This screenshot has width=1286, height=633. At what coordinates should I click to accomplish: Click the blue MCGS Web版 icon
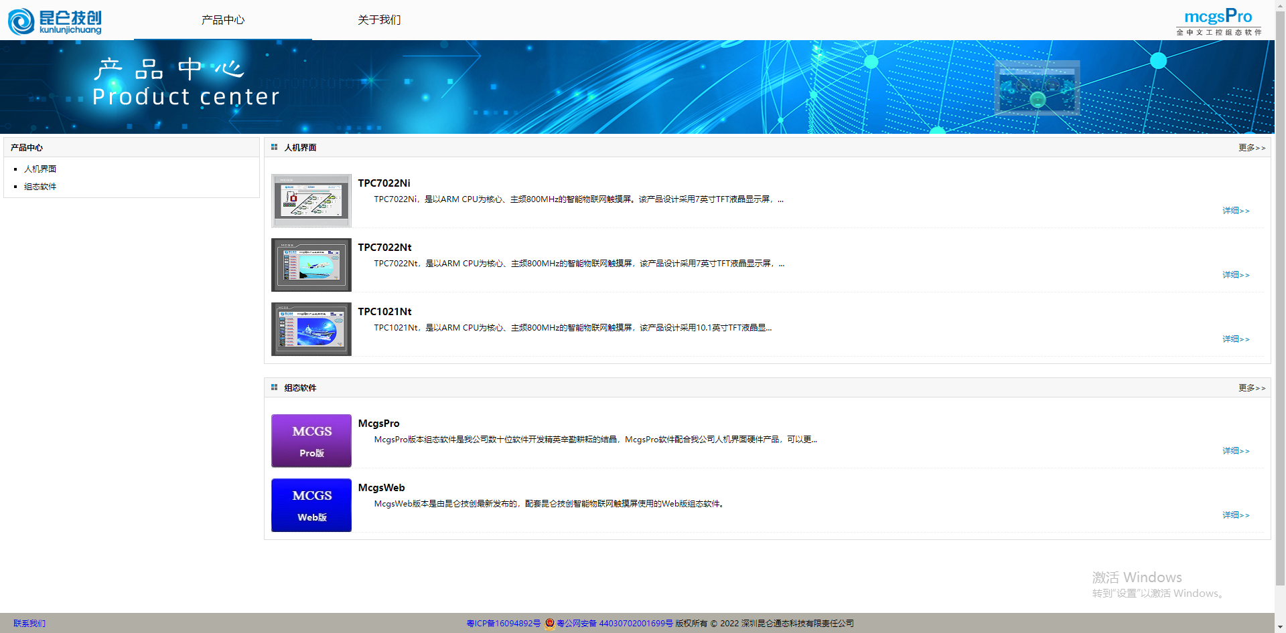[311, 505]
